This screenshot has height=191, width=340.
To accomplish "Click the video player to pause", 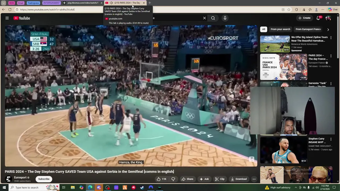I will [x=131, y=95].
